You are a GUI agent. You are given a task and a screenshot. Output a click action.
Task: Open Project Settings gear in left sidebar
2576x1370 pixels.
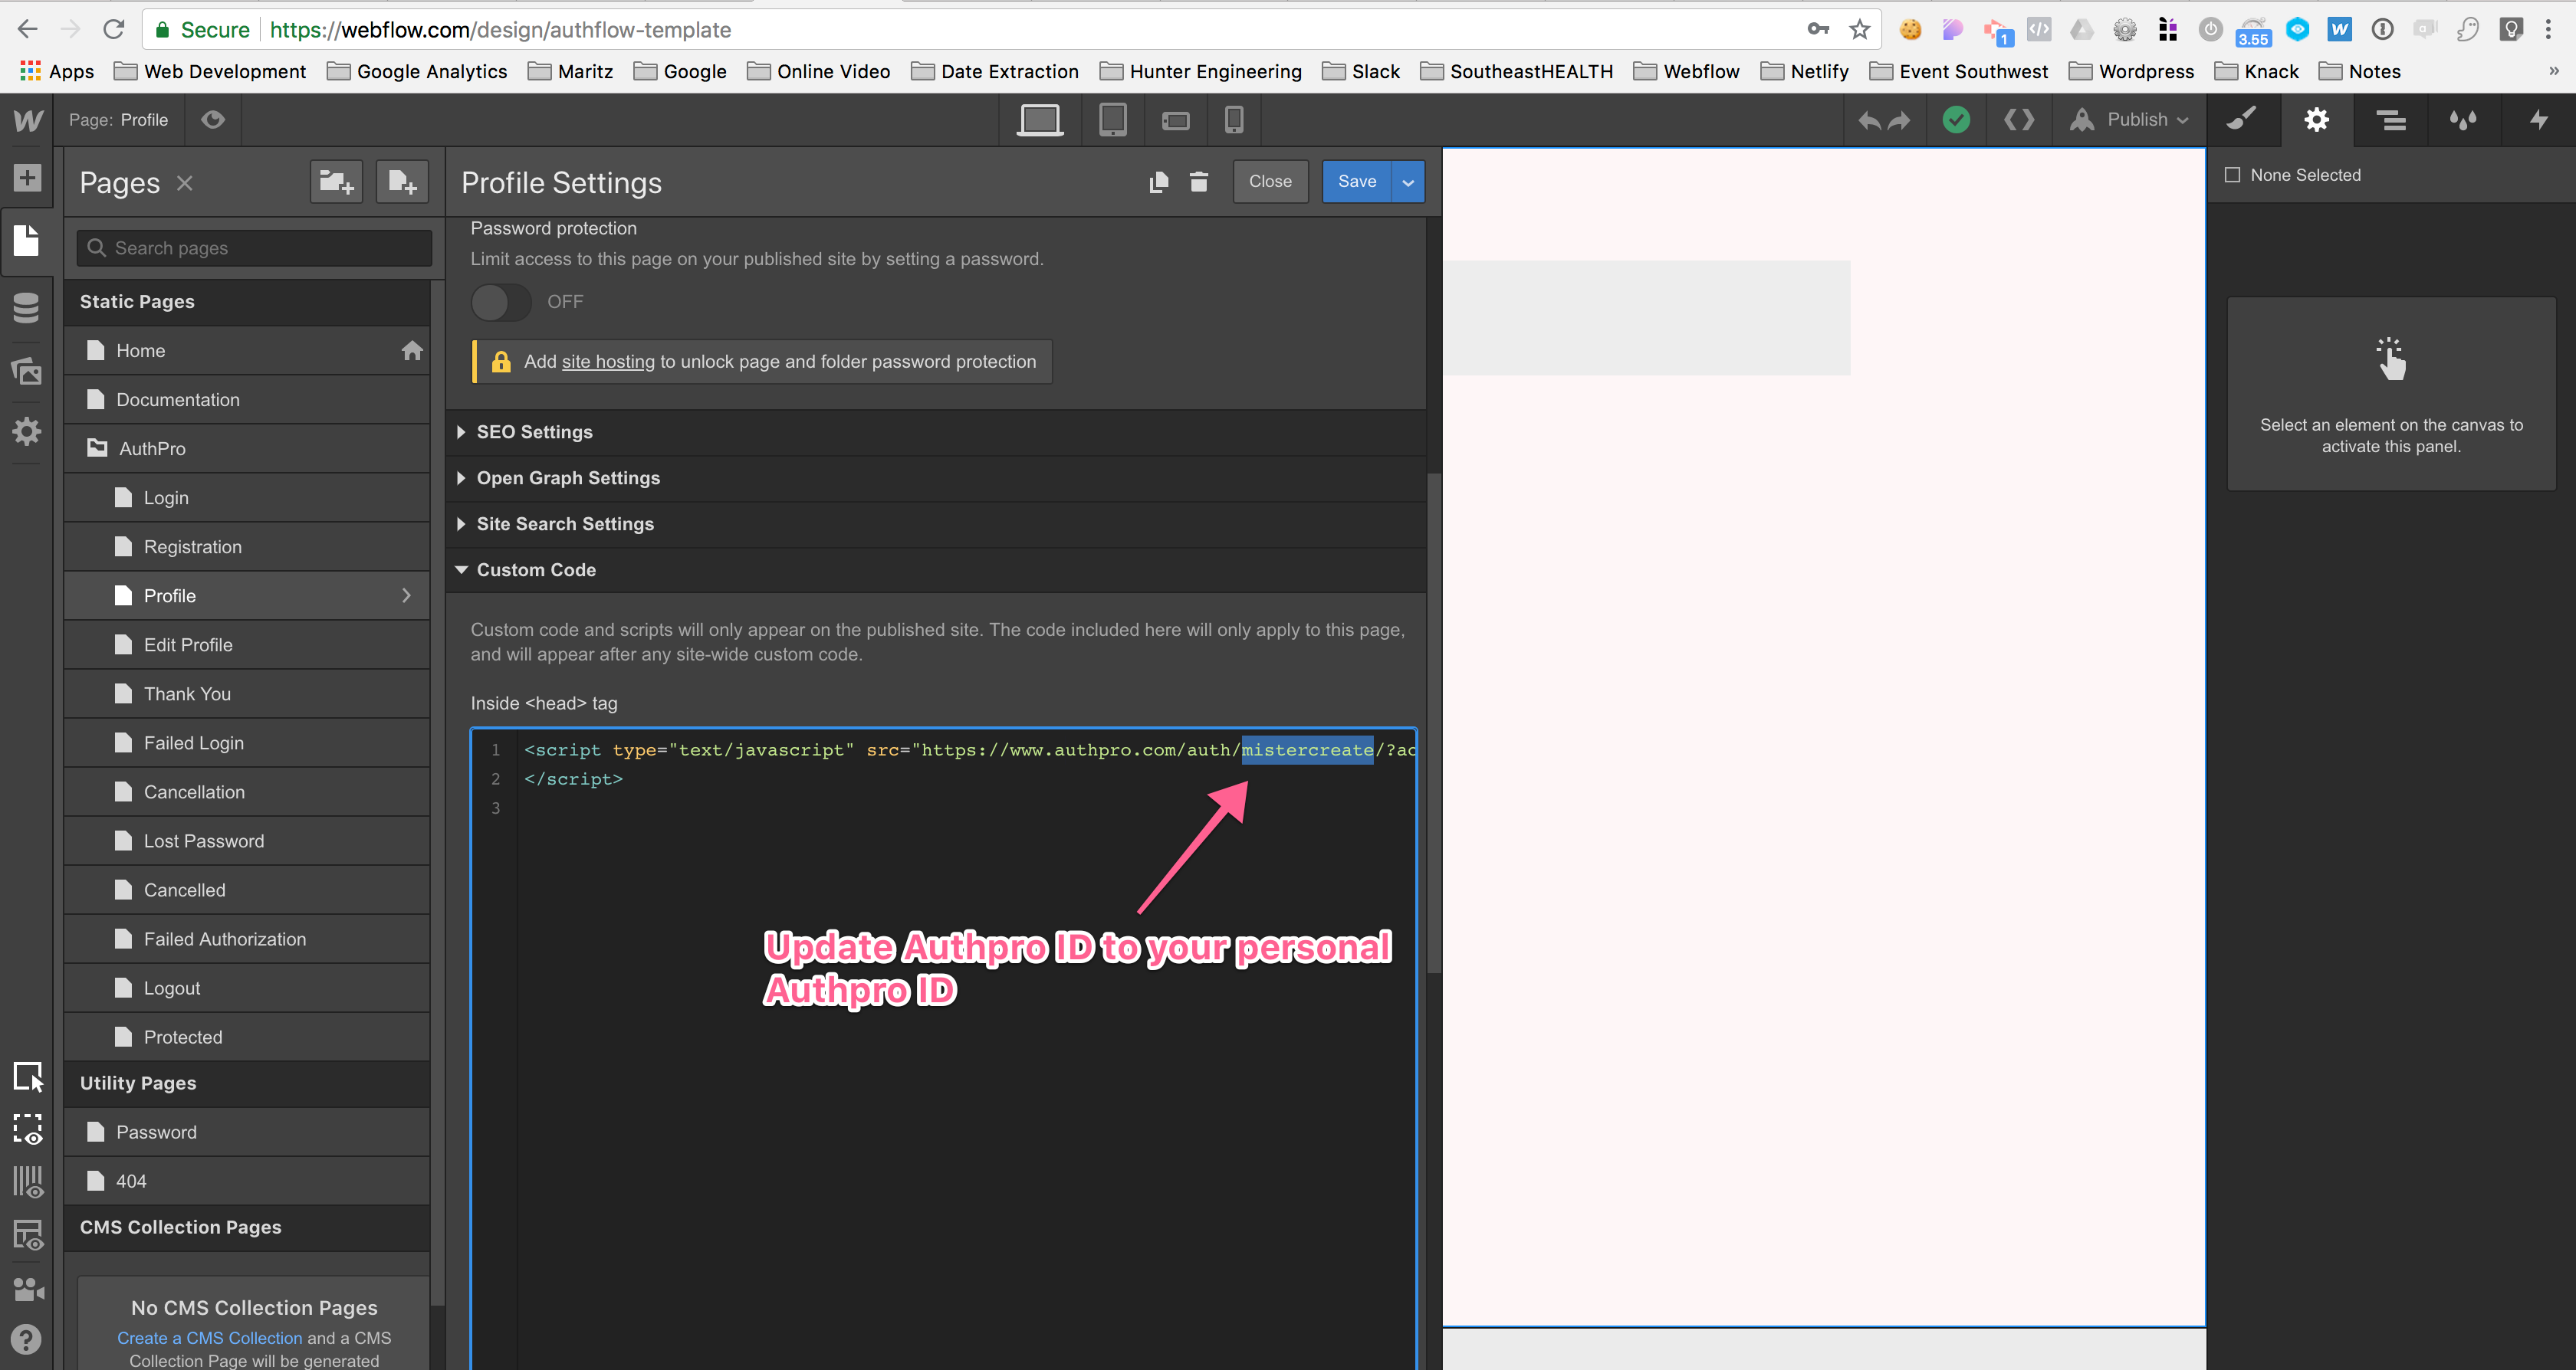[x=27, y=431]
